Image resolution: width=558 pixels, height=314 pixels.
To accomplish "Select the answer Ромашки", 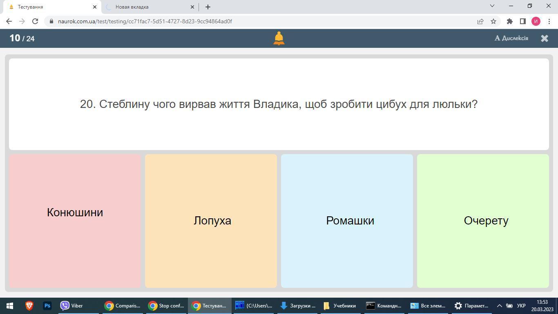I will coord(347,221).
